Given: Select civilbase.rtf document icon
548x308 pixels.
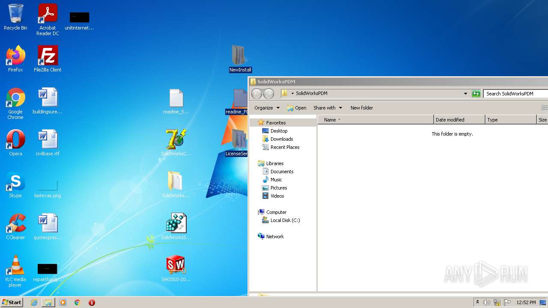Looking at the screenshot, I should (x=48, y=143).
